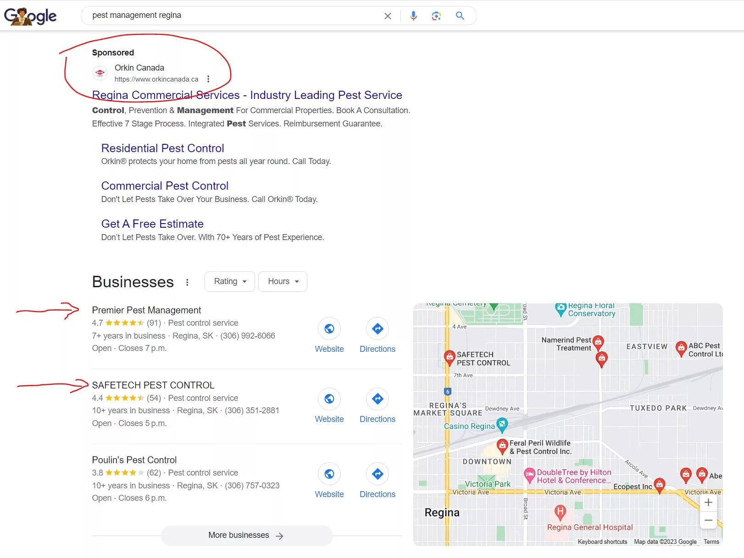Click the magnifying glass search icon
The width and height of the screenshot is (744, 558).
(x=460, y=16)
